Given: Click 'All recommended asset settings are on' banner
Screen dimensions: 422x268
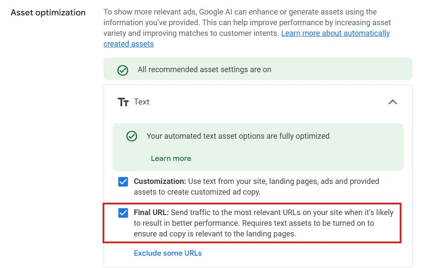Looking at the screenshot, I should coord(204,69).
